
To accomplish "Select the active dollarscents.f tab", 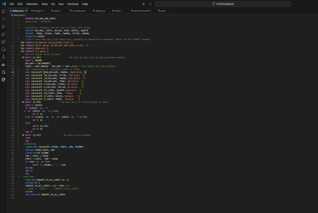I will (18, 11).
